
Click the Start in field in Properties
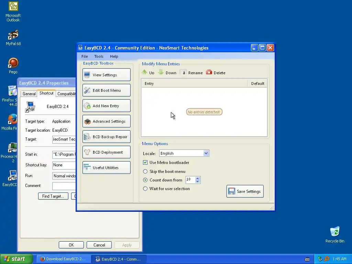(x=64, y=154)
